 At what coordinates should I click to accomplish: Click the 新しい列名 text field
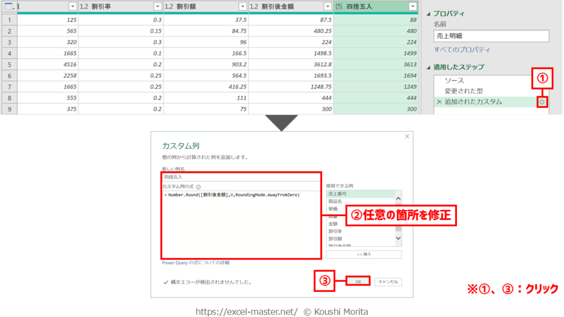[241, 177]
